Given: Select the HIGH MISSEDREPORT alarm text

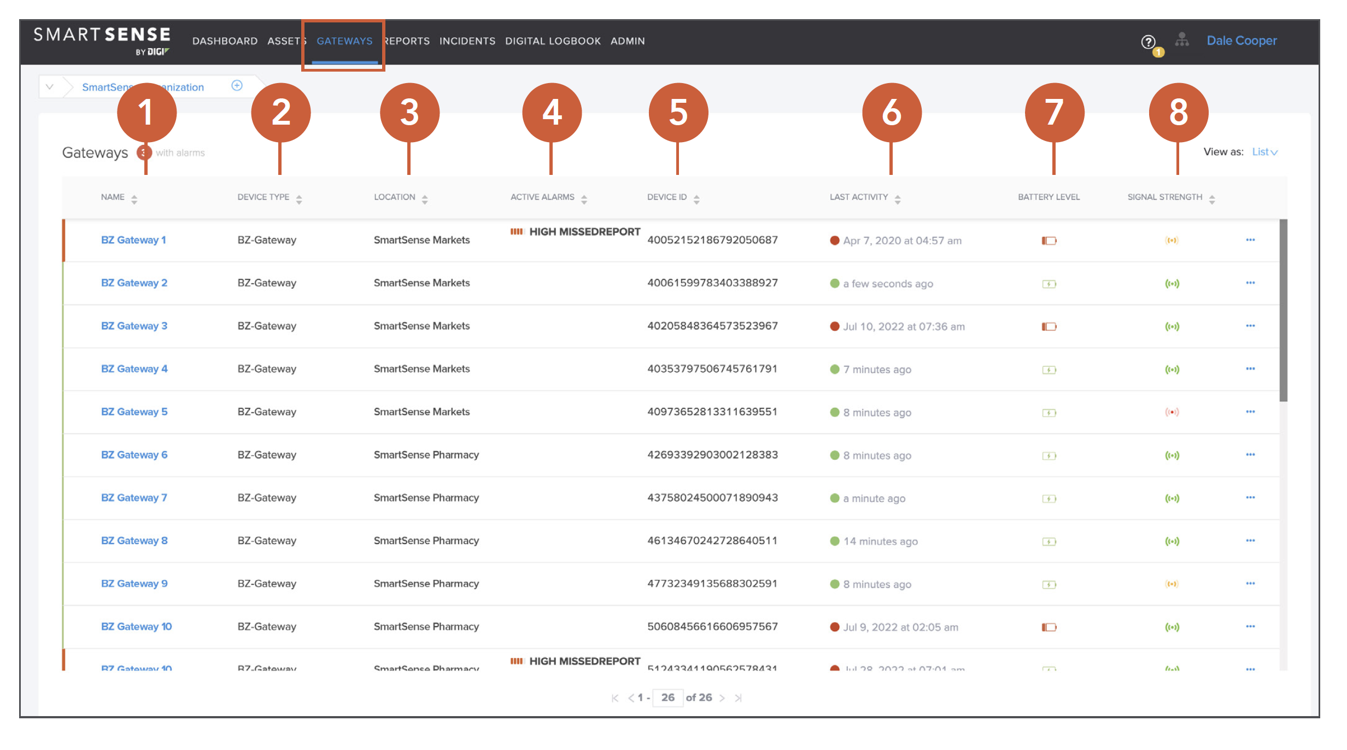Looking at the screenshot, I should [x=584, y=232].
